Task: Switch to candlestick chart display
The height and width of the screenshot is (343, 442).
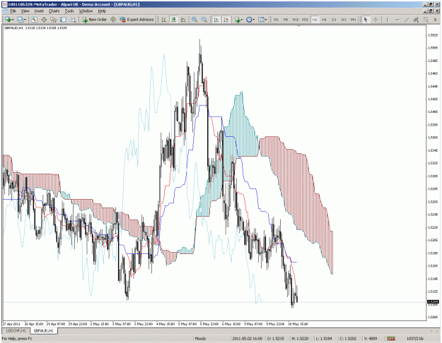Action: 174,20
